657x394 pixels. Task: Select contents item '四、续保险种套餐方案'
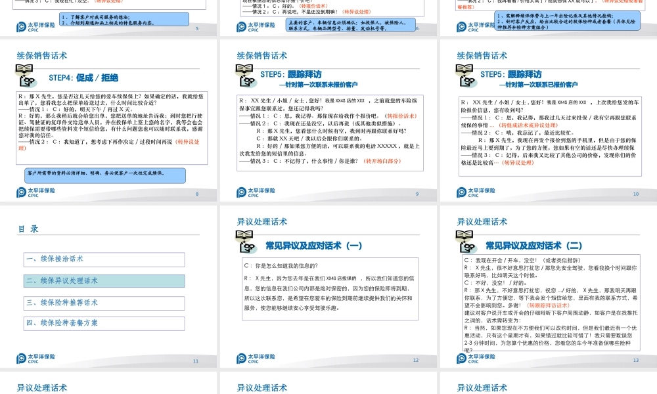(x=104, y=323)
